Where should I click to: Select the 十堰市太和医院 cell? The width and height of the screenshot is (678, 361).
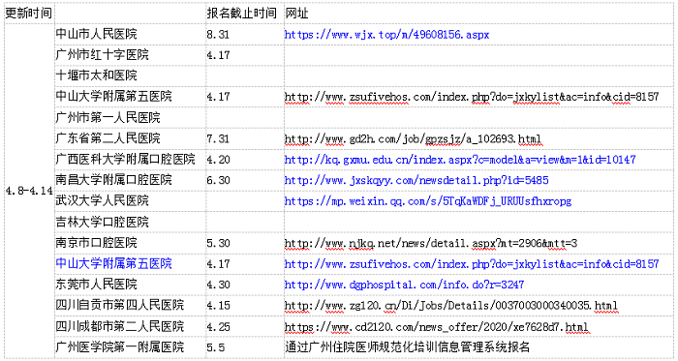pyautogui.click(x=130, y=75)
